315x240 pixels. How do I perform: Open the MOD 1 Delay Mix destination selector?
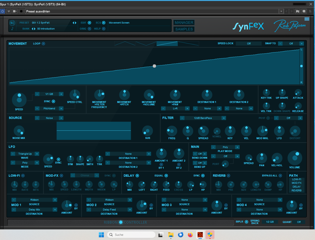tap(34, 210)
